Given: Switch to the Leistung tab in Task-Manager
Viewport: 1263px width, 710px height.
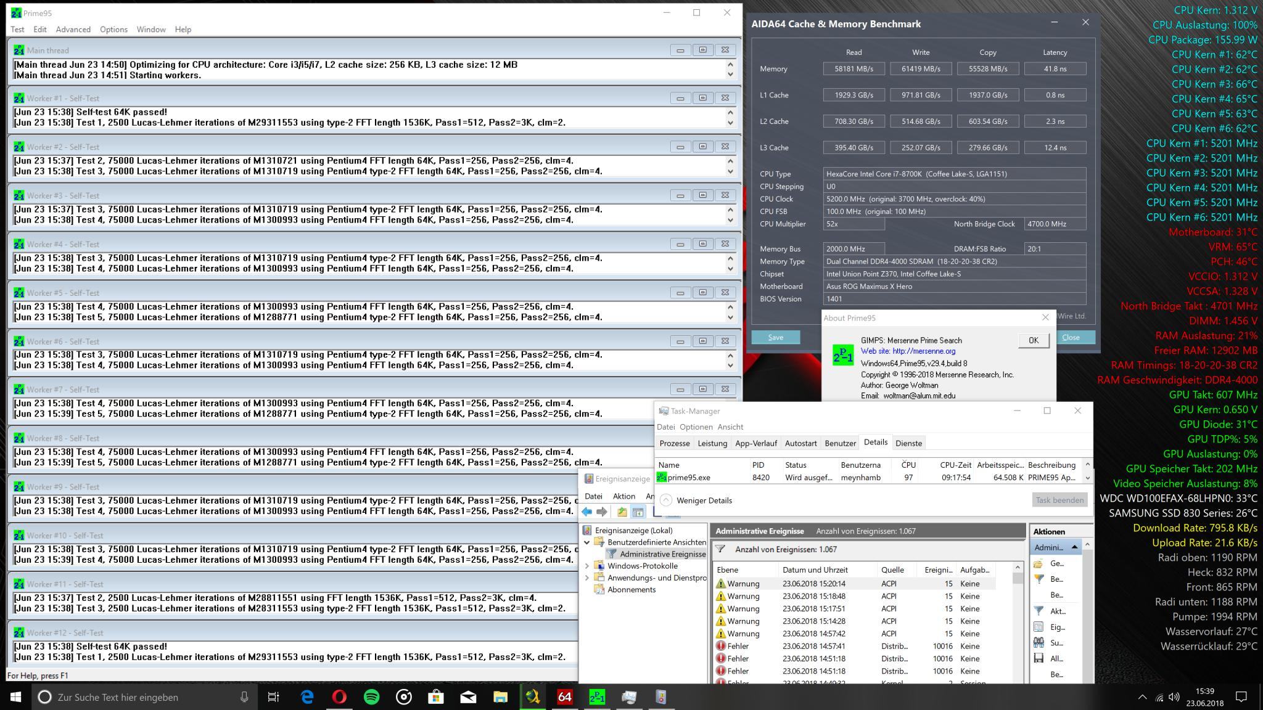Looking at the screenshot, I should [712, 443].
